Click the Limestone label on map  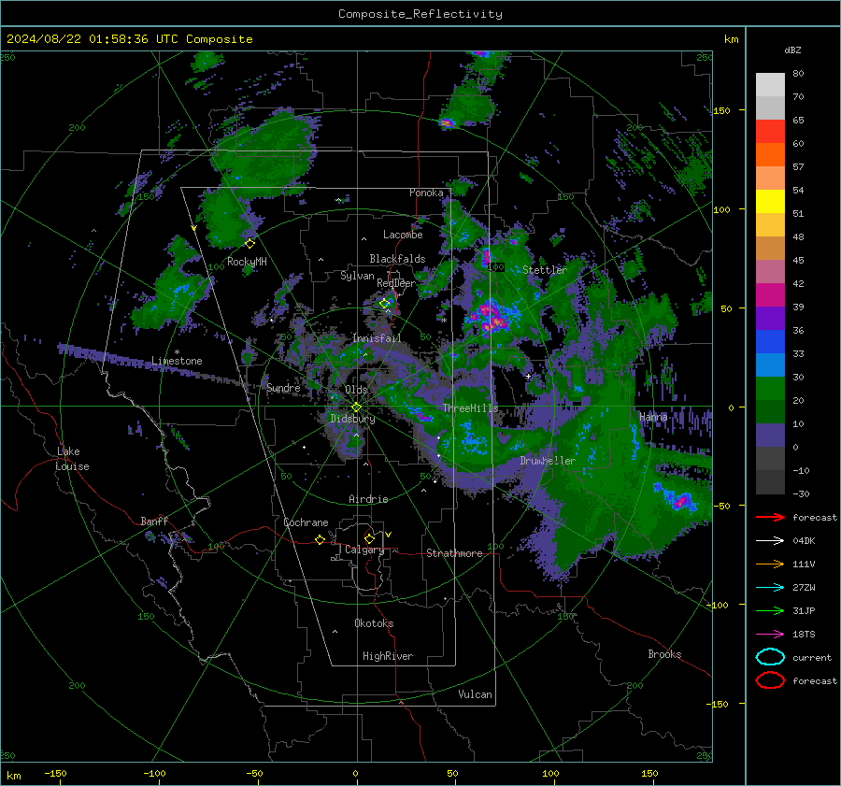177,361
